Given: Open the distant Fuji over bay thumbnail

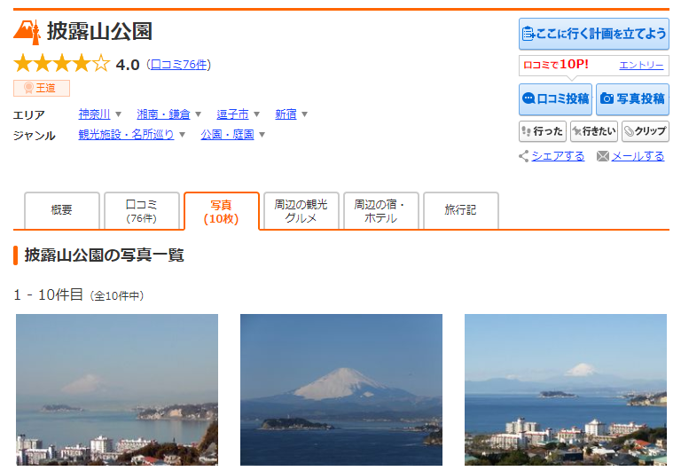Looking at the screenshot, I should [x=566, y=389].
